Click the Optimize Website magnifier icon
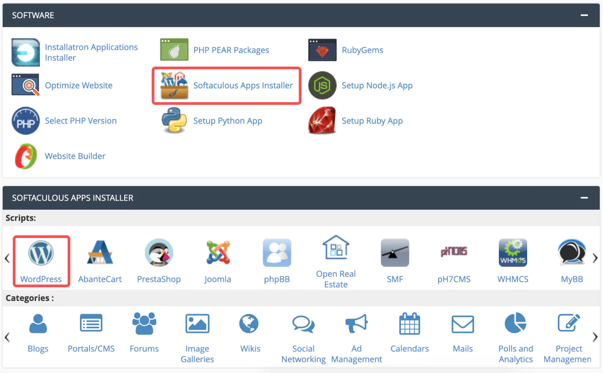Viewport: 603px width, 373px height. coord(26,85)
